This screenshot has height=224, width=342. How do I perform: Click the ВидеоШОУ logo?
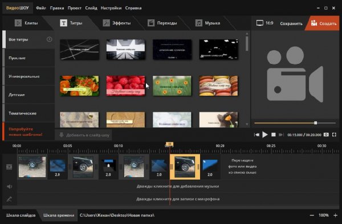[18, 8]
